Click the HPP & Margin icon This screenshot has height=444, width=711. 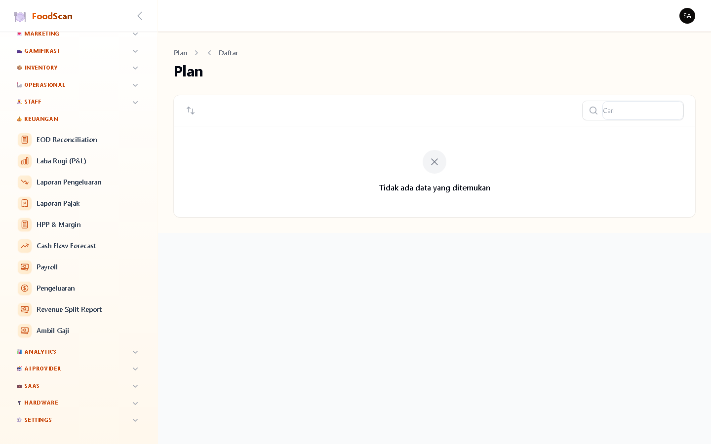(x=25, y=224)
